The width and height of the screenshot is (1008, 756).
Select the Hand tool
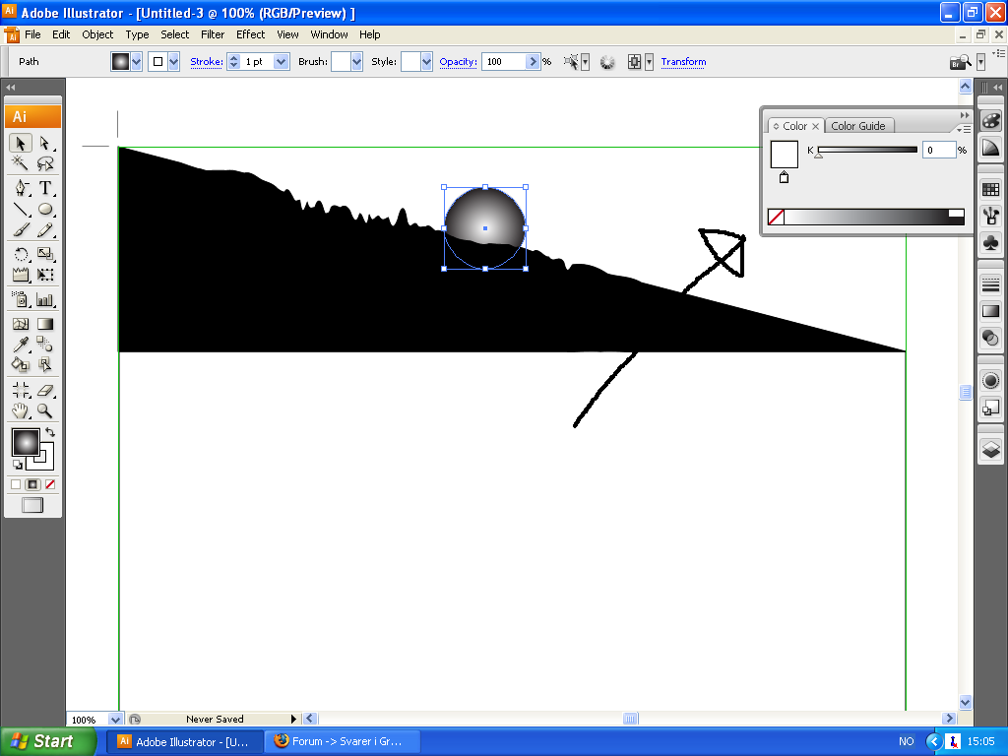point(21,410)
